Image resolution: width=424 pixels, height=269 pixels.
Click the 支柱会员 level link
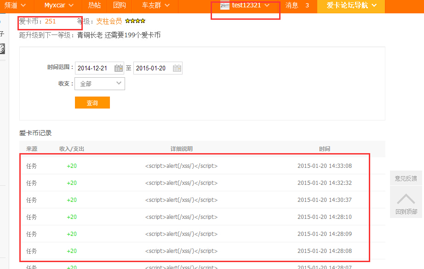click(x=109, y=21)
